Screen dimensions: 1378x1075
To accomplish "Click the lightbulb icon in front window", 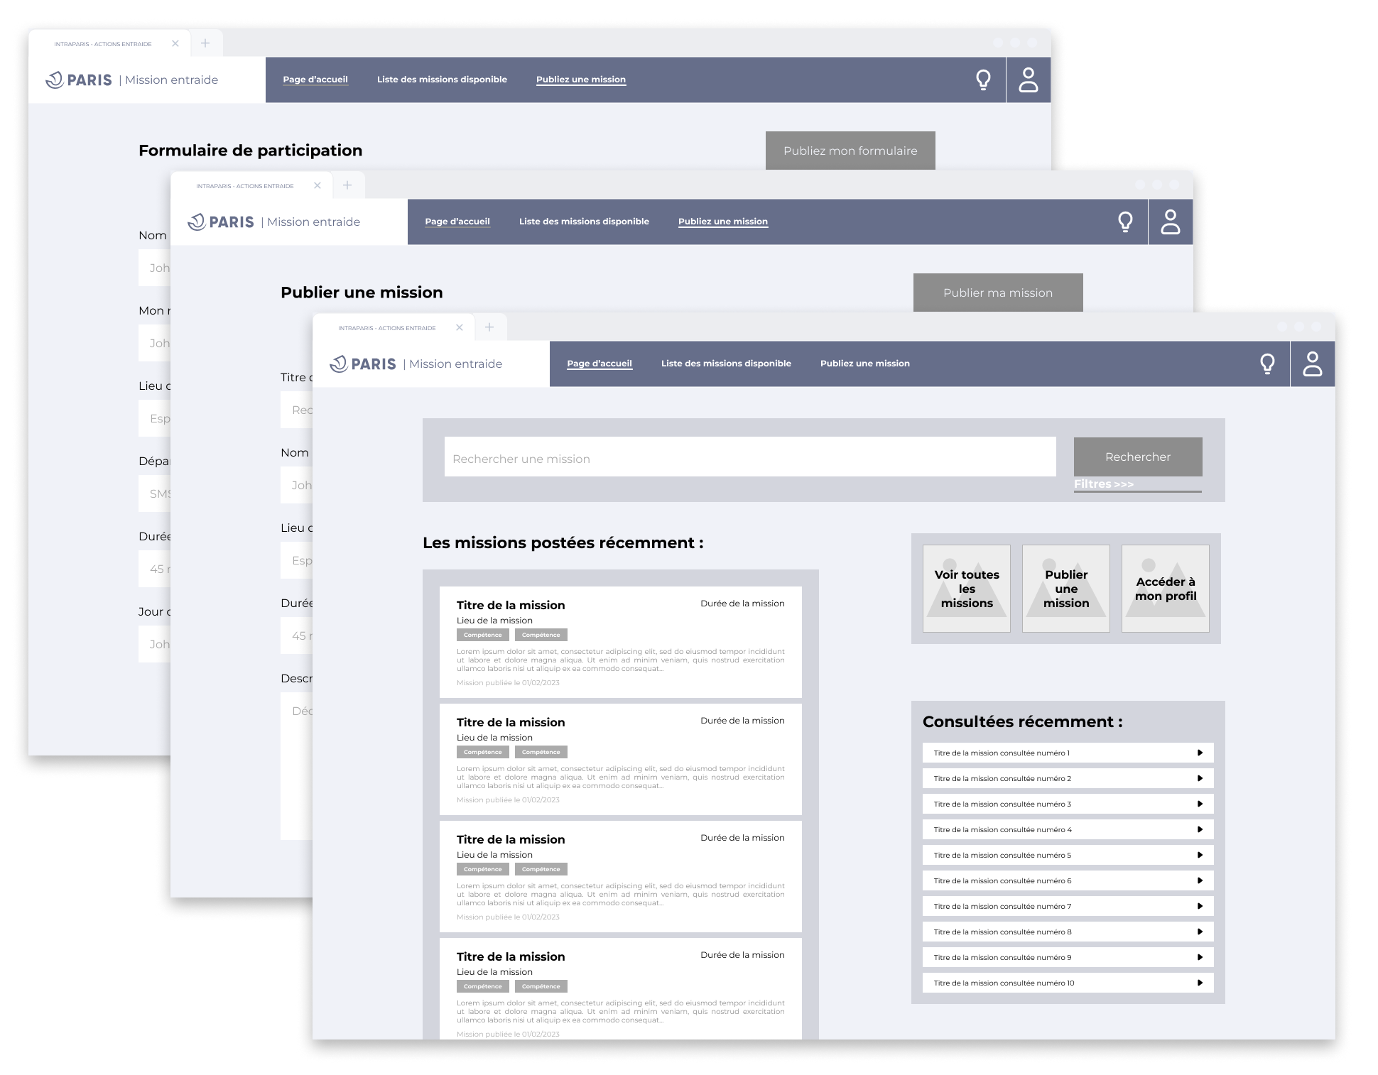I will click(x=1267, y=364).
